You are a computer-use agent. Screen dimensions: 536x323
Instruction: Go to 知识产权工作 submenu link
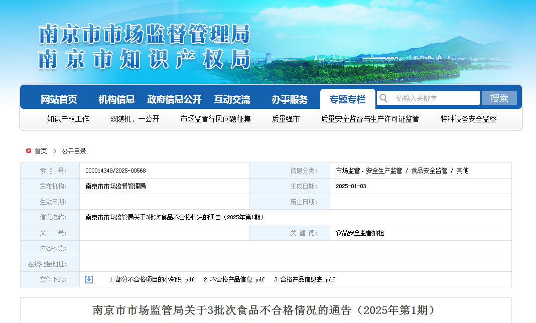pyautogui.click(x=68, y=119)
